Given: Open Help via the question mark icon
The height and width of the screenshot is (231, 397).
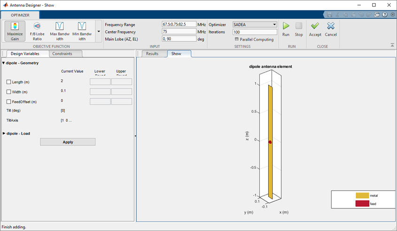Looking at the screenshot, I should 385,15.
